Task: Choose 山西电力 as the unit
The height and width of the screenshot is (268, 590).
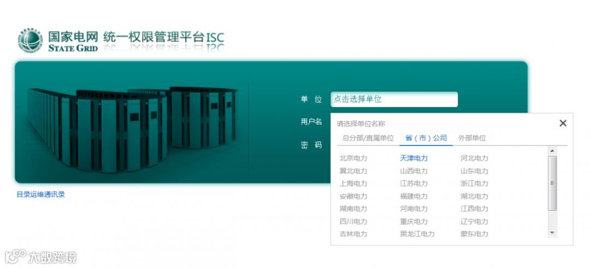Action: tap(414, 171)
